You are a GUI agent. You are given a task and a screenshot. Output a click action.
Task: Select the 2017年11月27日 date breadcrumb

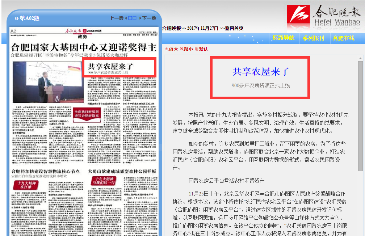tap(203, 28)
